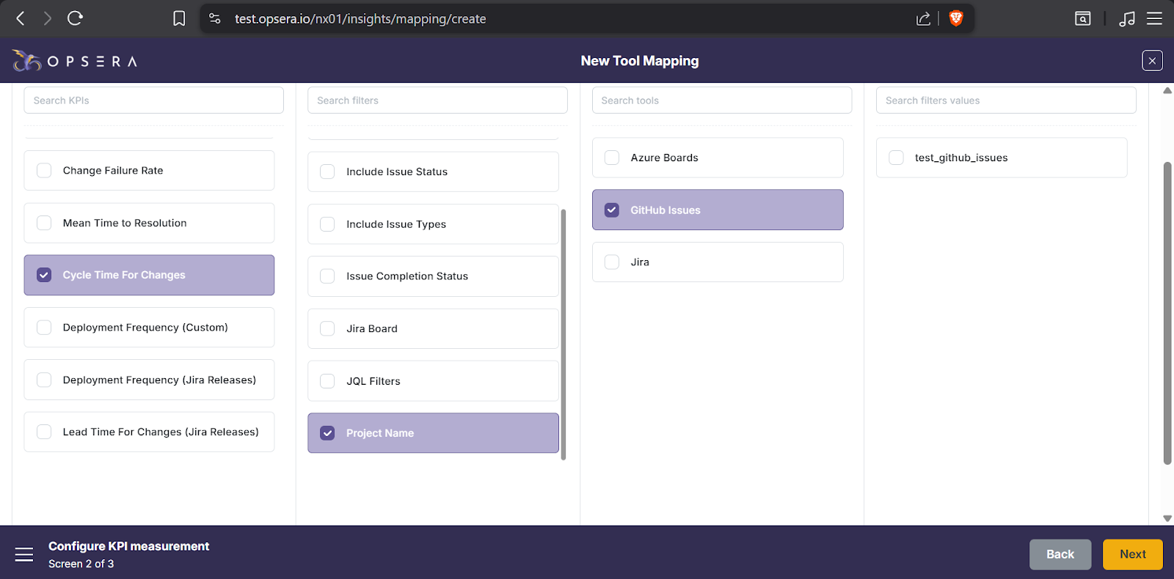Click the site settings icon in address bar

pos(215,18)
